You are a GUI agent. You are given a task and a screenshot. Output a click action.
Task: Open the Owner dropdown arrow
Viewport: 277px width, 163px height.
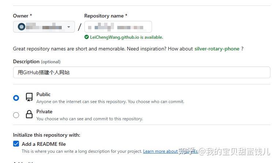pyautogui.click(x=69, y=27)
